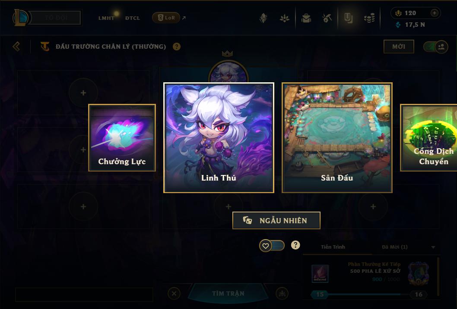457x309 pixels.
Task: Open the Loot backpack icon
Action: [x=306, y=18]
